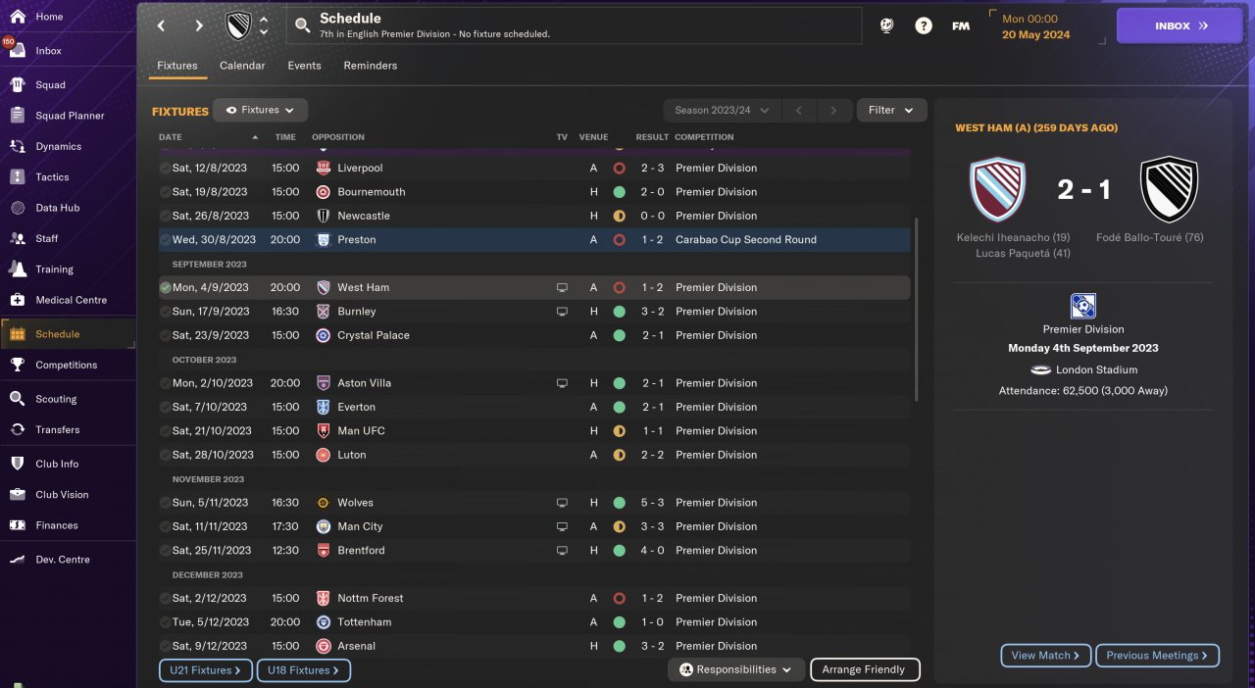Viewport: 1255px width, 688px height.
Task: Click the FM logo menu icon
Action: (961, 26)
